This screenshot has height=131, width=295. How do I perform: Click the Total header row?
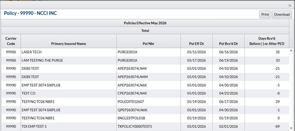(x=145, y=31)
